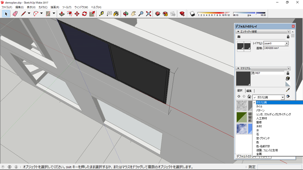Toggle details in the エンティティ情報 panel

click(288, 37)
